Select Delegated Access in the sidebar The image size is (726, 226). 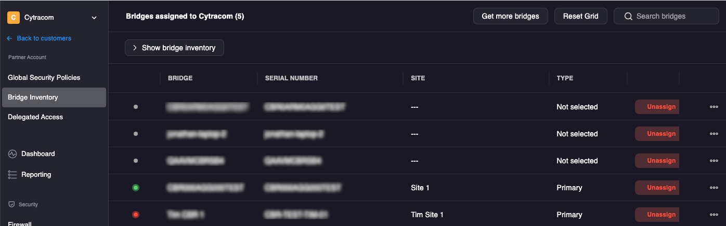(x=35, y=117)
